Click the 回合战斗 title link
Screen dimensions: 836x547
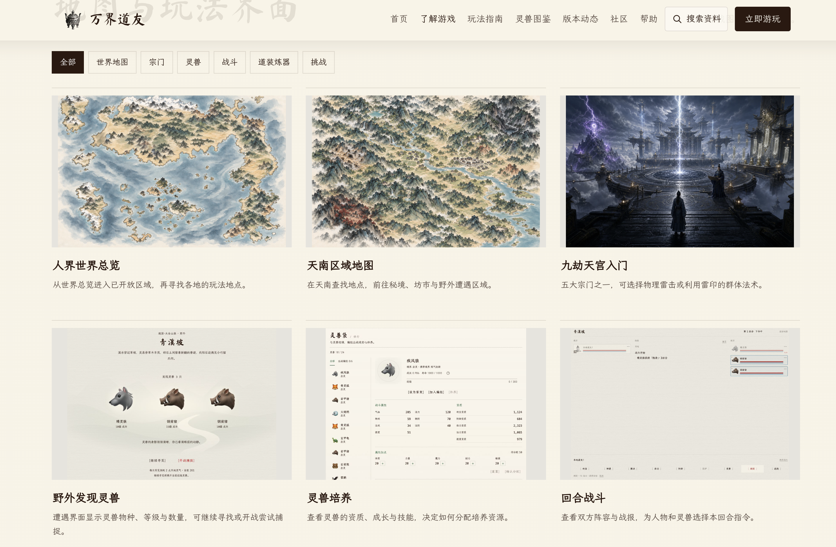point(583,498)
